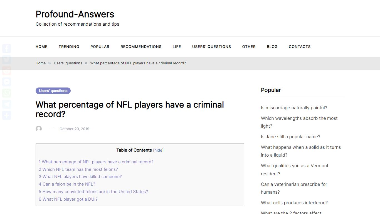Open What happens when a solid link

click(x=301, y=151)
